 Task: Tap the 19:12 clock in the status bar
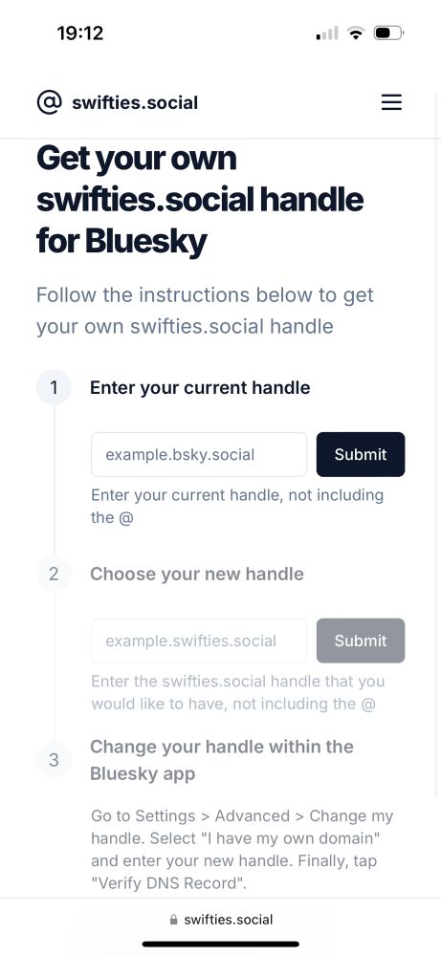(x=80, y=33)
